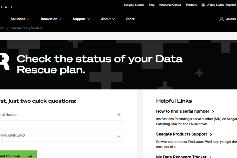
Task: Click the 'just two quick questions' heading
Action: click(42, 101)
